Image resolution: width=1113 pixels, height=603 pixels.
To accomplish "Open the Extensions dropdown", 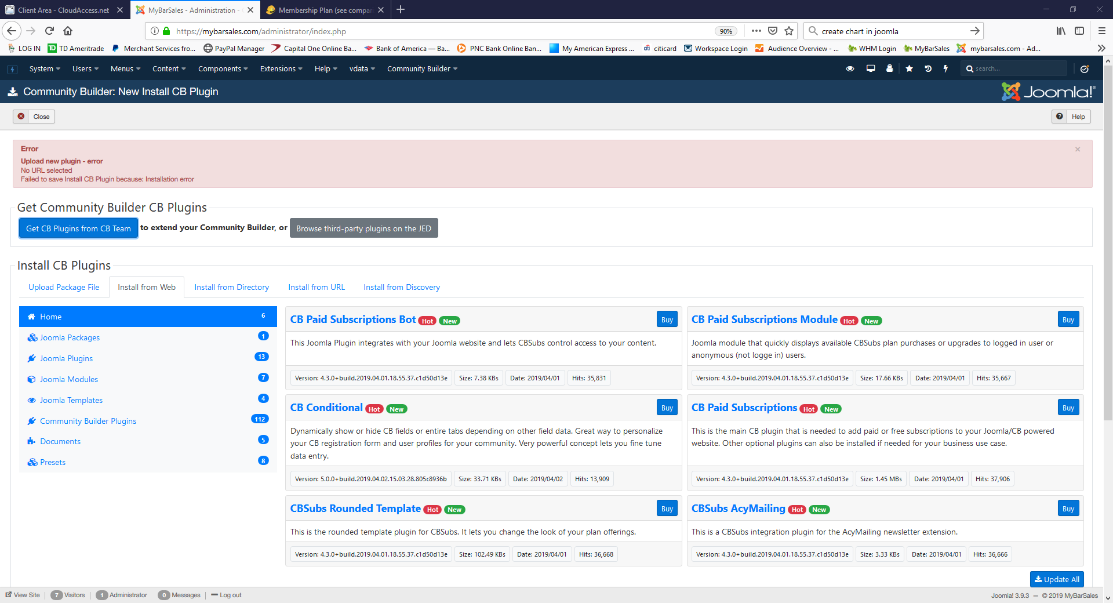I will click(281, 68).
